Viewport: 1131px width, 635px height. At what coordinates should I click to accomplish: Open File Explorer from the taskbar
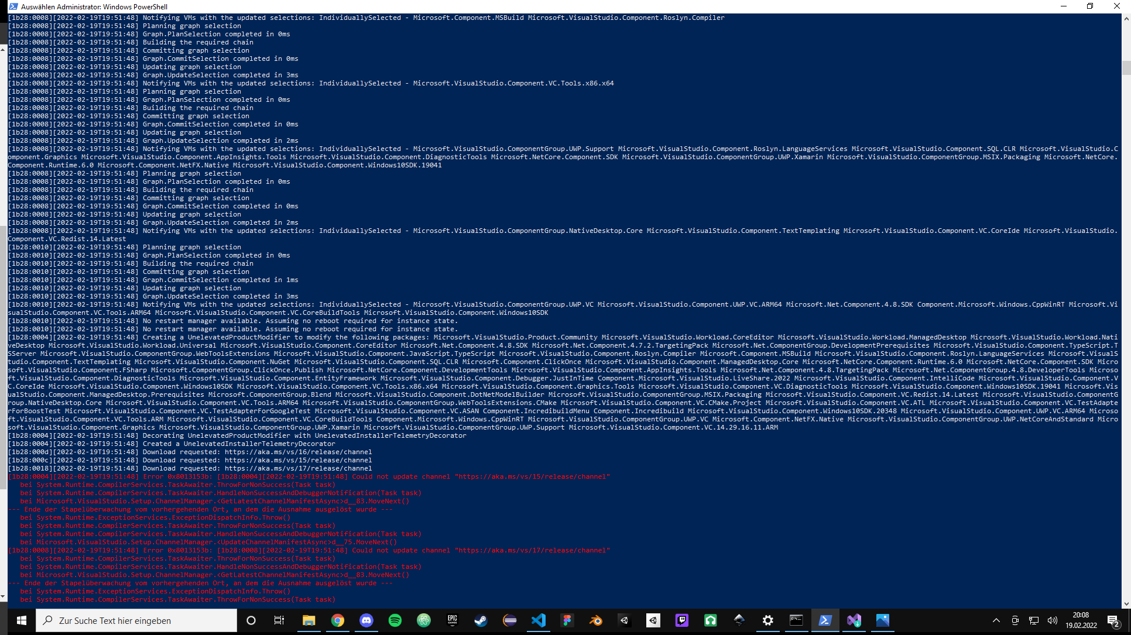[x=309, y=620]
